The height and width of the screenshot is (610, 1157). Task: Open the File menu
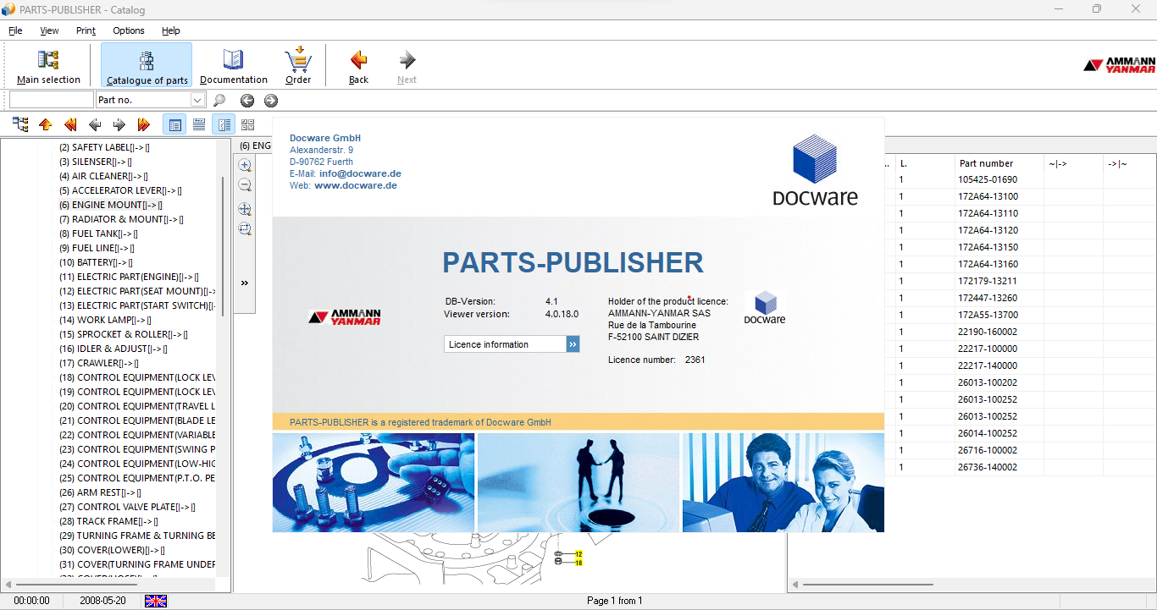tap(15, 30)
